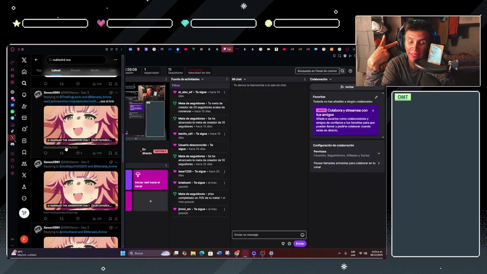Screen dimensions: 487x274
Task: Open X bookmarks icon in sidebar
Action: [x=24, y=152]
